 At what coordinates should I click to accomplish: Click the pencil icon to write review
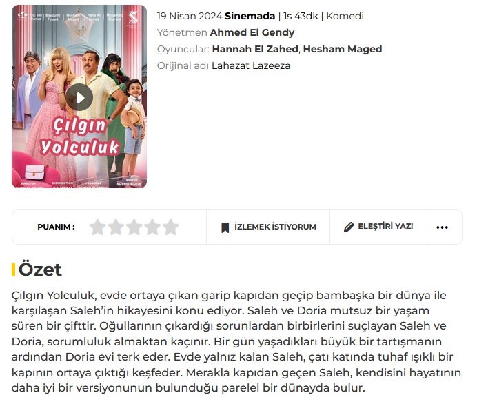tap(349, 227)
